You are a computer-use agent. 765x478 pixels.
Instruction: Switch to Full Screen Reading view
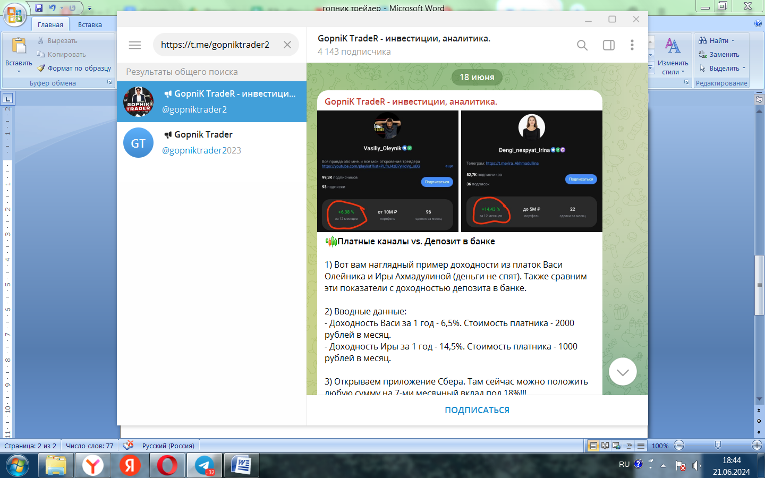(x=605, y=446)
